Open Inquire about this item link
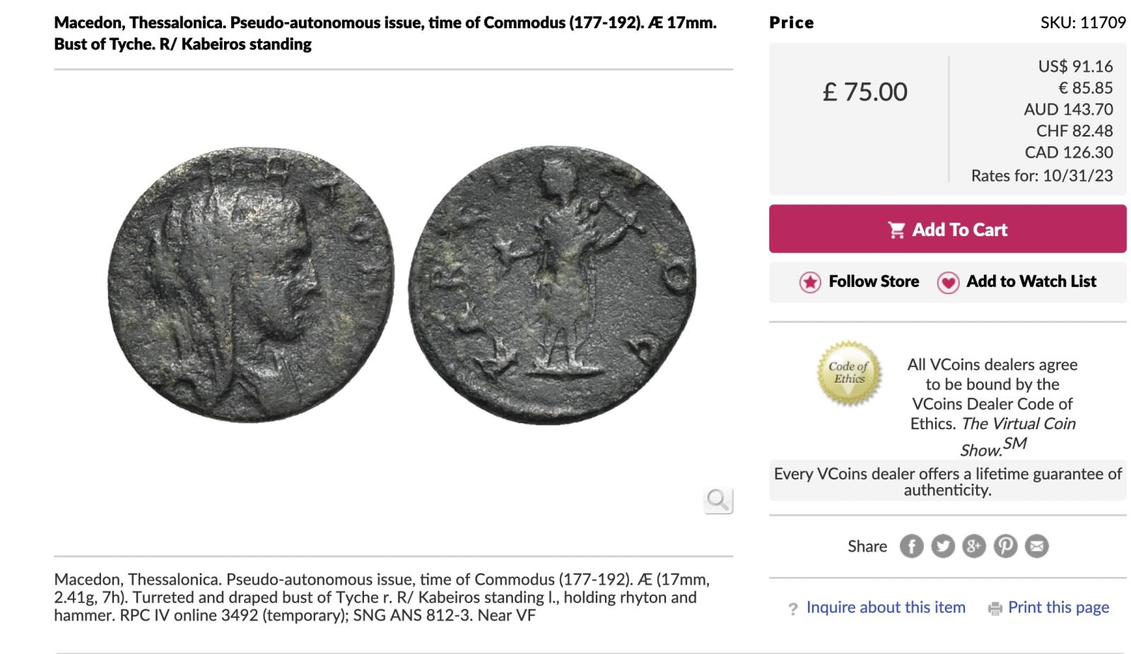Screen dimensions: 1131x654 [886, 607]
